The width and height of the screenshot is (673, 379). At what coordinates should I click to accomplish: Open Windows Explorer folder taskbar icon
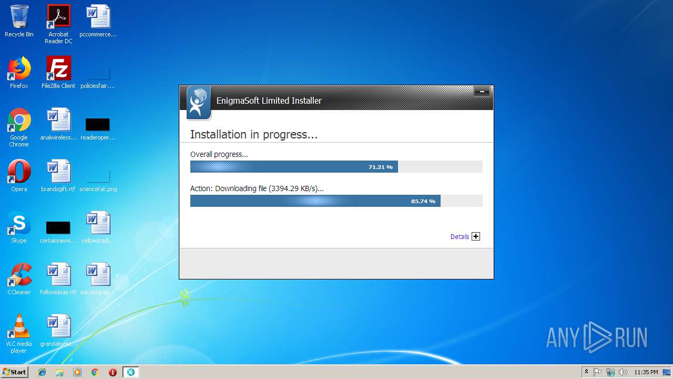coord(59,372)
